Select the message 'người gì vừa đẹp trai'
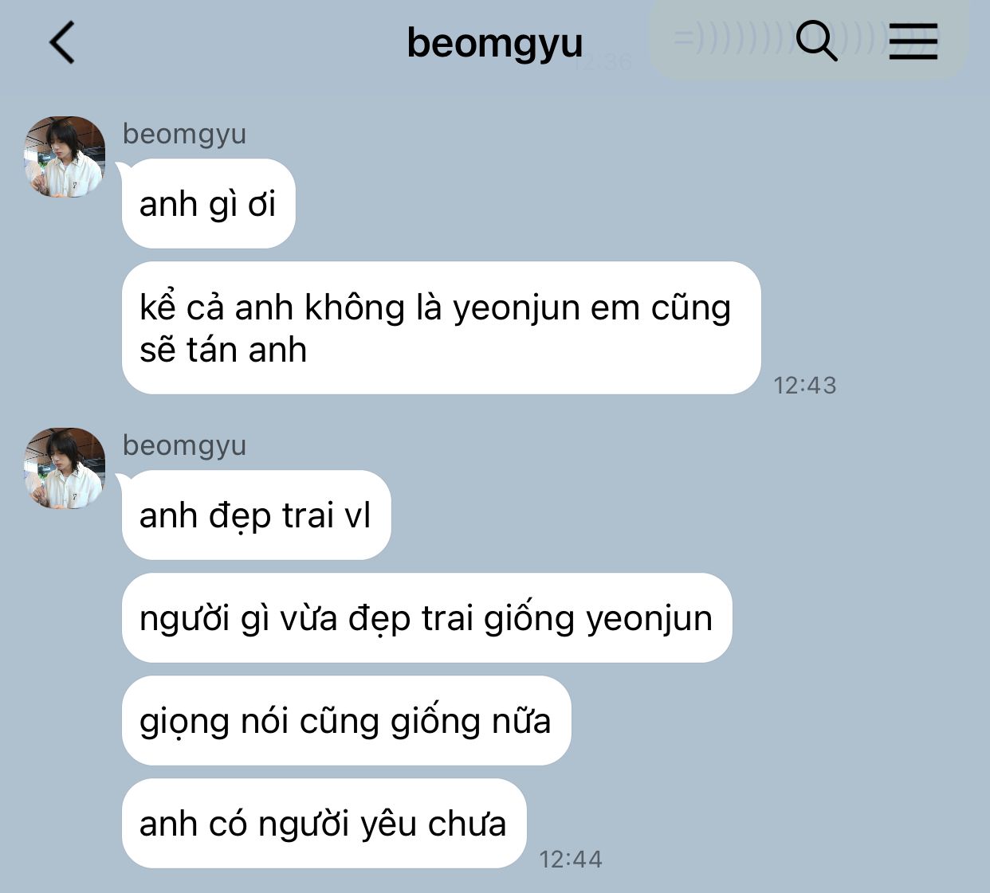This screenshot has width=990, height=893. coord(426,618)
